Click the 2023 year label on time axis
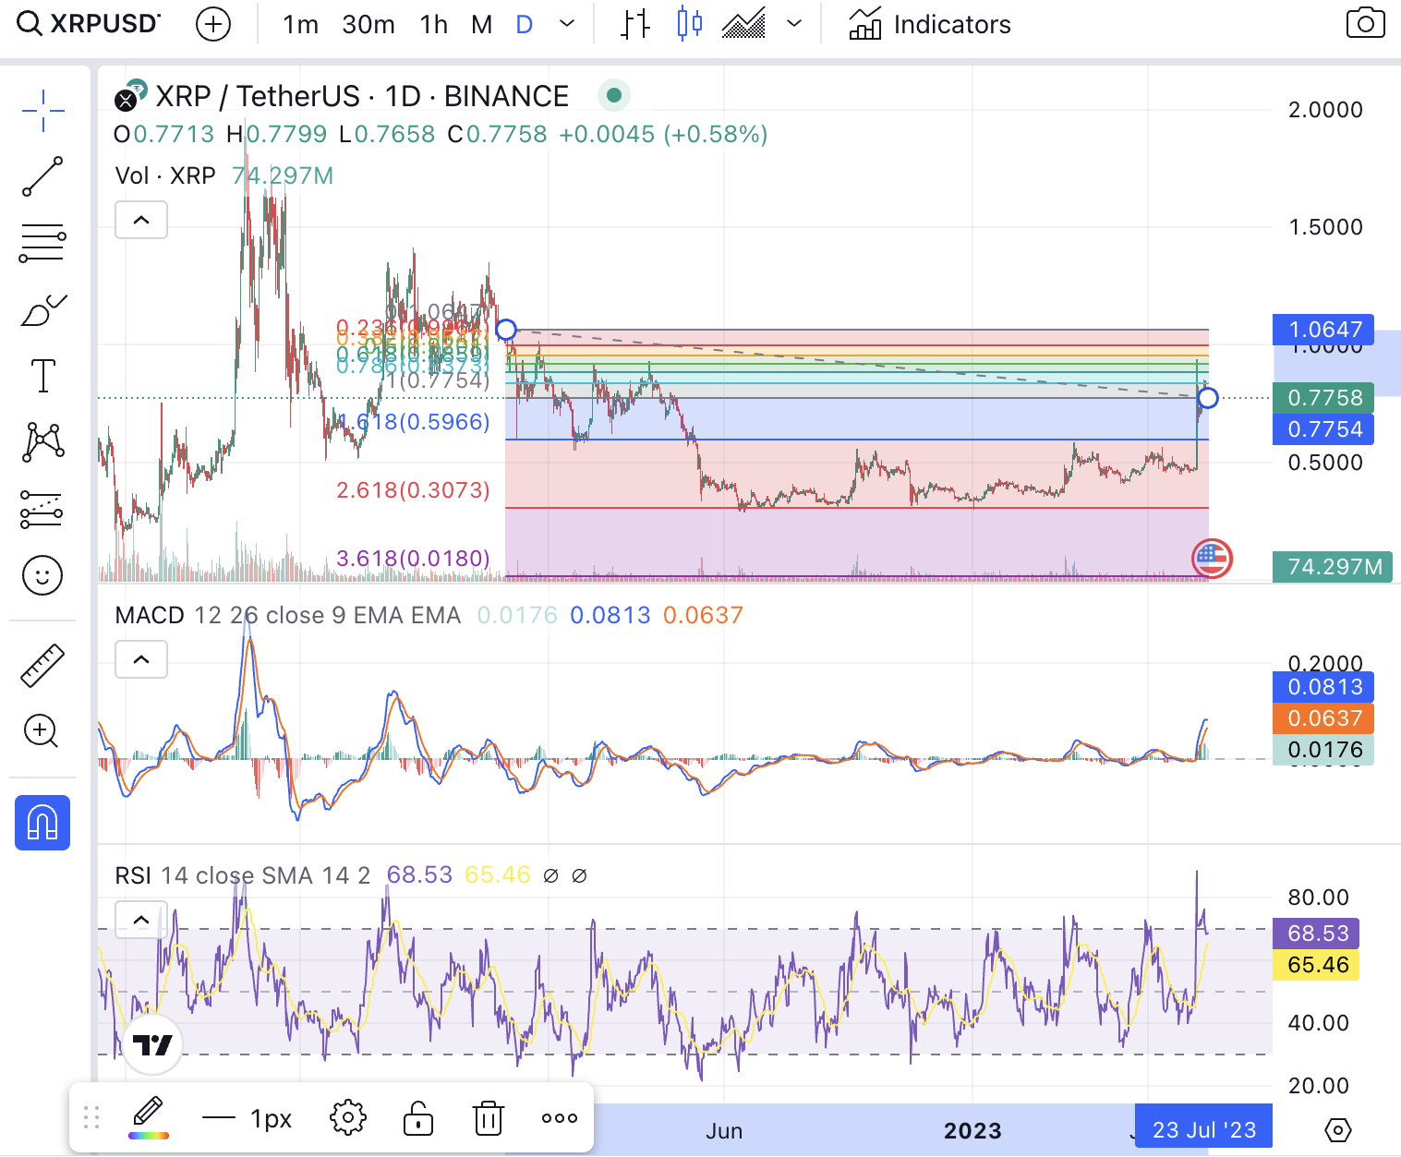Screen dimensions: 1401x1157 coord(972,1130)
